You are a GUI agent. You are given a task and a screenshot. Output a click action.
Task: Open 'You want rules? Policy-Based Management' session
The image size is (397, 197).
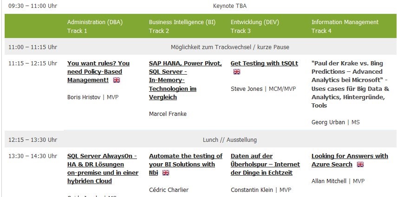pyautogui.click(x=98, y=71)
